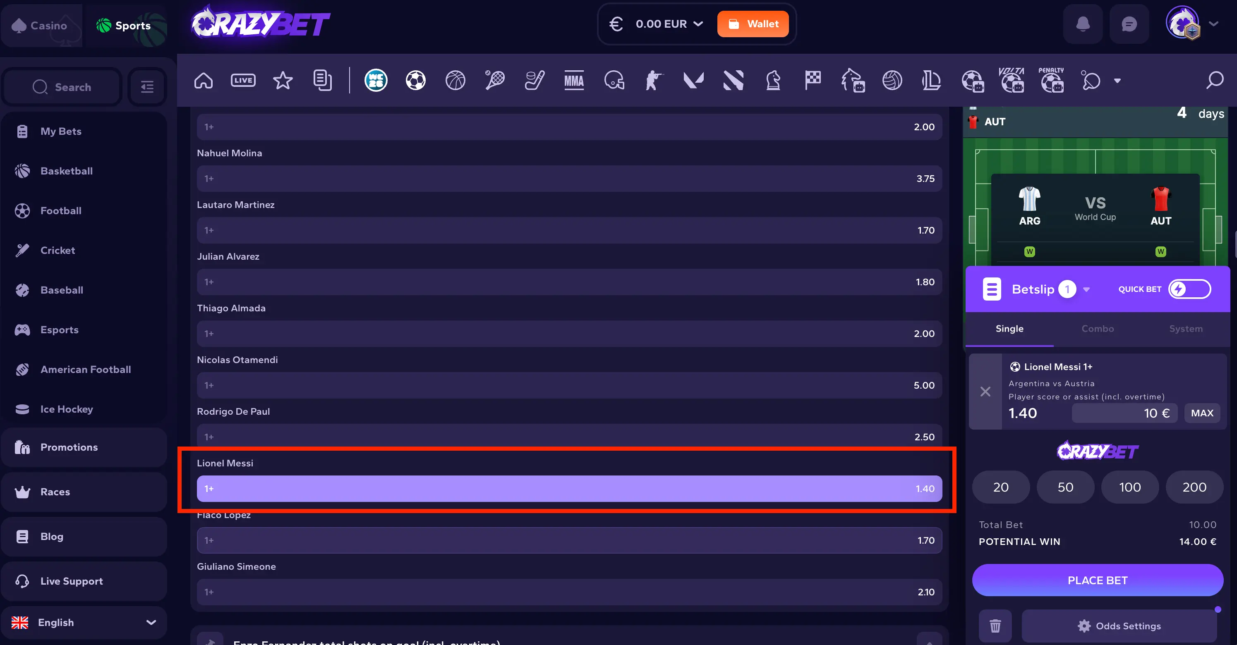Viewport: 1237px width, 645px height.
Task: Focus the sidebar Search field
Action: tap(62, 87)
